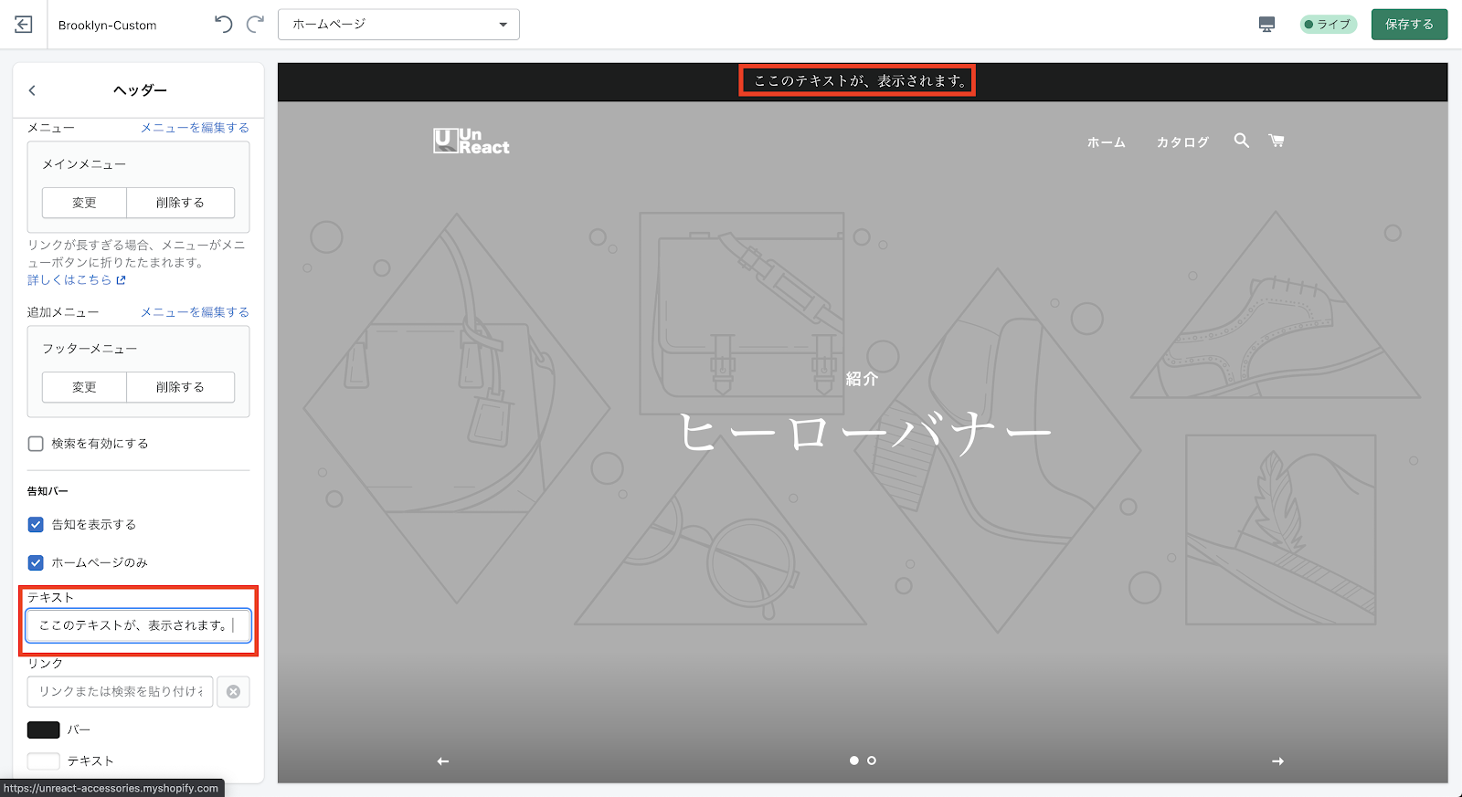Click the exit editor icon at top left
The height and width of the screenshot is (797, 1462).
pos(24,25)
